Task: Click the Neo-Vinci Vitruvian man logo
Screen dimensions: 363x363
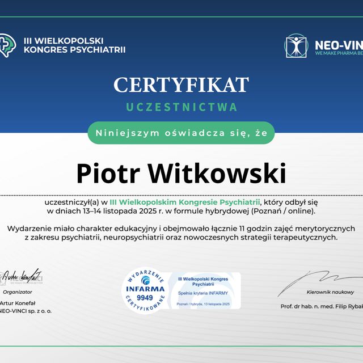Action: pyautogui.click(x=296, y=45)
